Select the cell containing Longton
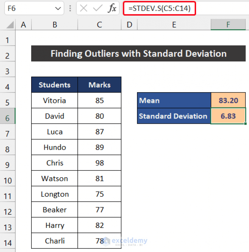The height and width of the screenshot is (252, 249). (55, 194)
